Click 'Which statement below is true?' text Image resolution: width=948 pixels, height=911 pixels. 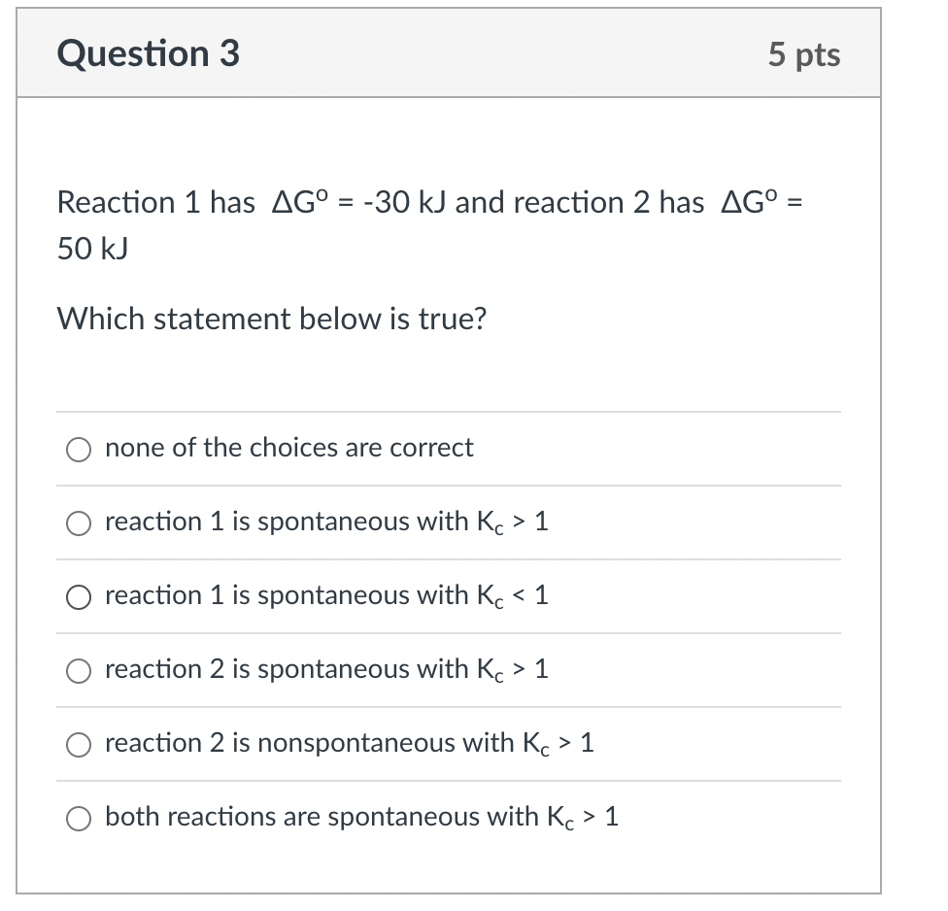pos(272,319)
